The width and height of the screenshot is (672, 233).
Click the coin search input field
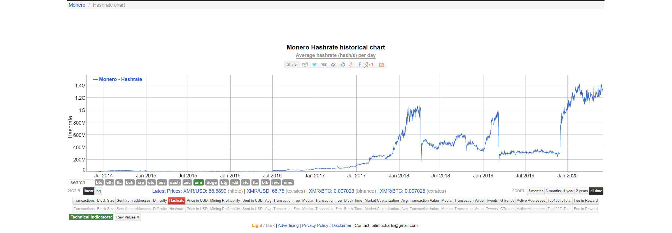[81, 182]
